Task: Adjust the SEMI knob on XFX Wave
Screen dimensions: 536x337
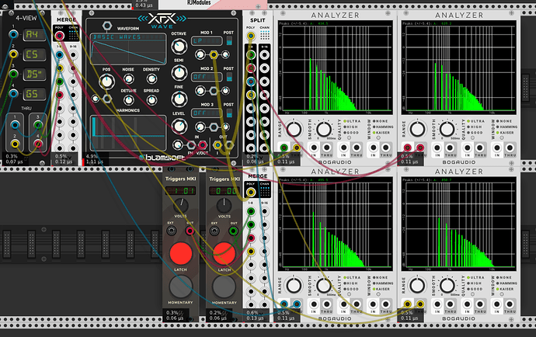Action: click(x=179, y=72)
